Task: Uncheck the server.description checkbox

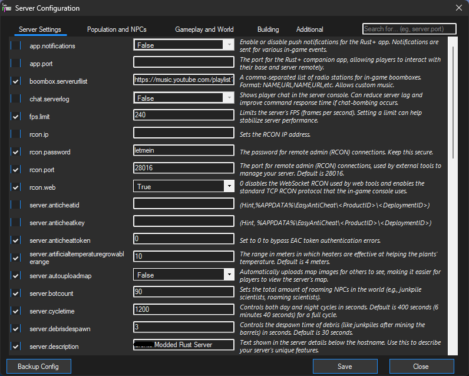Action: coord(15,347)
